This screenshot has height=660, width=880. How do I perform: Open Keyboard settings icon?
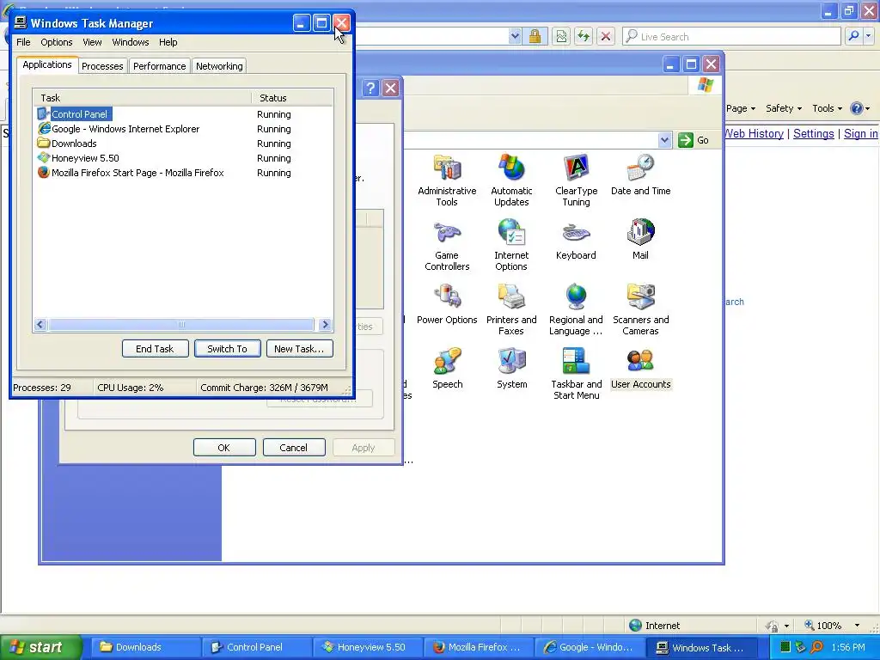576,240
